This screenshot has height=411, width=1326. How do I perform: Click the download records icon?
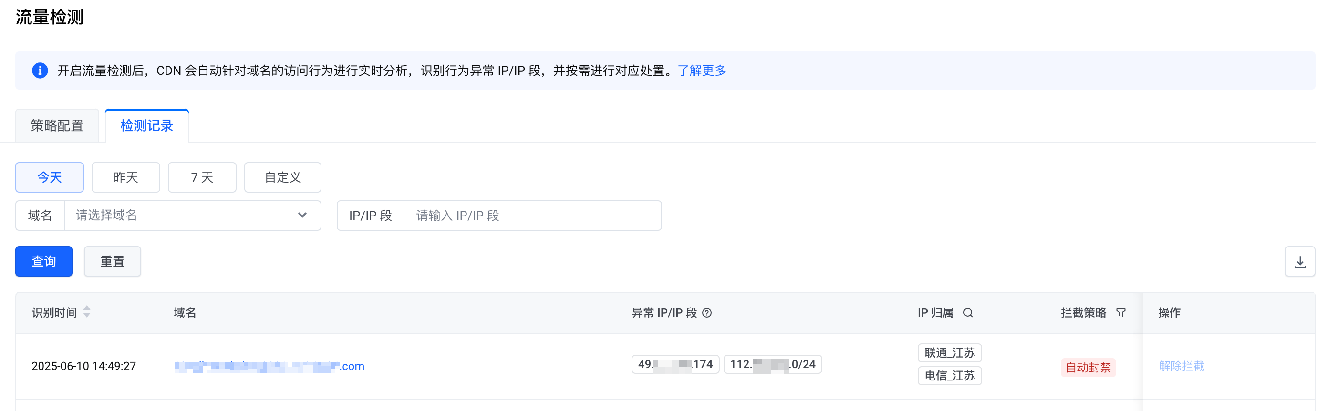[x=1300, y=262]
